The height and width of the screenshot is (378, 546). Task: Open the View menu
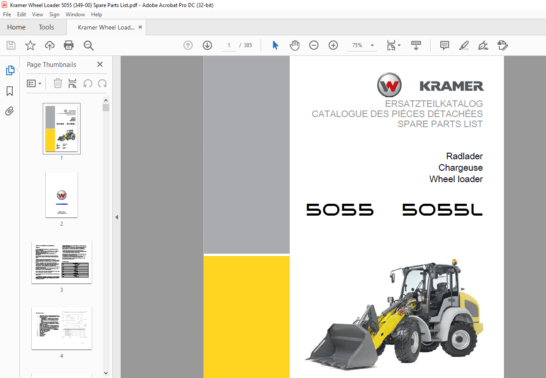click(x=37, y=14)
